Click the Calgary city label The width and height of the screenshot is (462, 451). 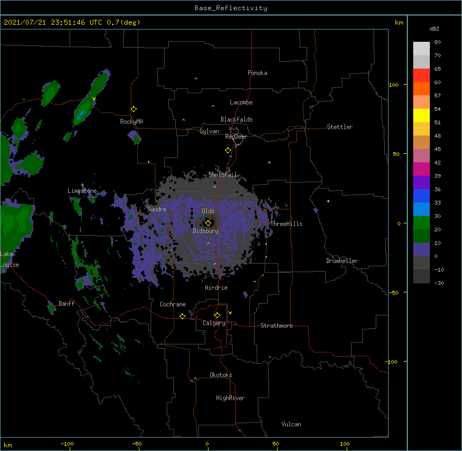tap(214, 323)
